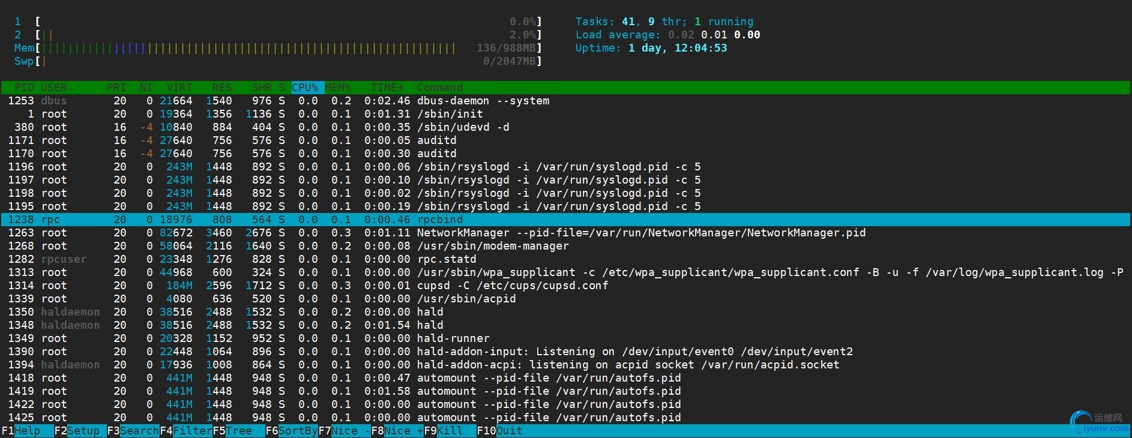This screenshot has height=438, width=1132.
Task: Sort by the SHR column header
Action: coord(262,88)
